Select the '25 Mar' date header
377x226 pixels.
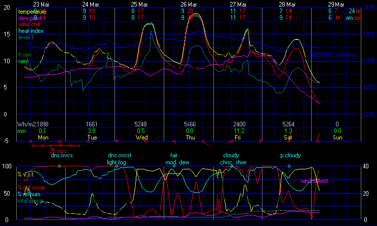pos(139,5)
